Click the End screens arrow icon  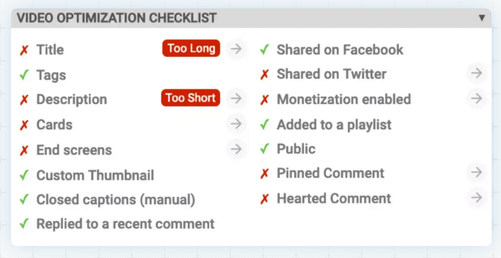[237, 149]
